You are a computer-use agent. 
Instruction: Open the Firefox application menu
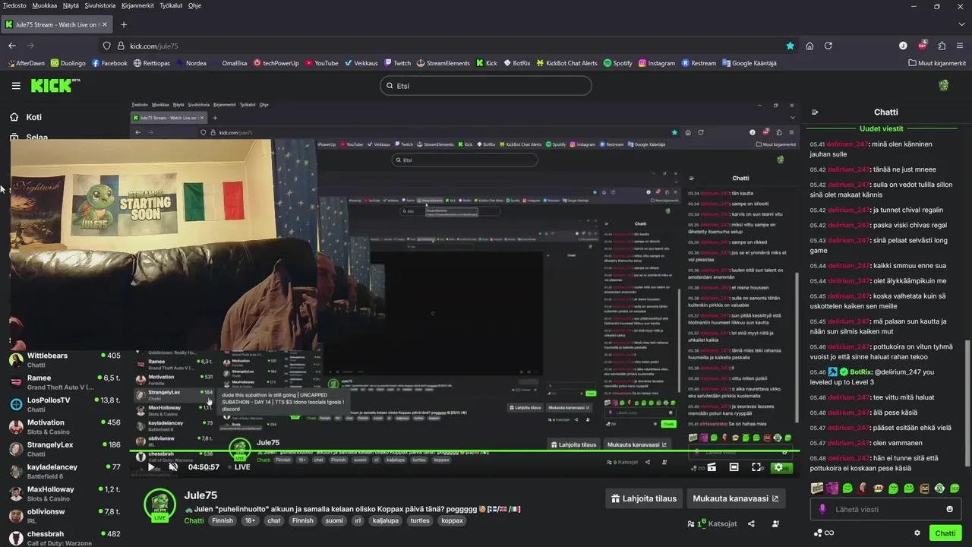click(961, 46)
